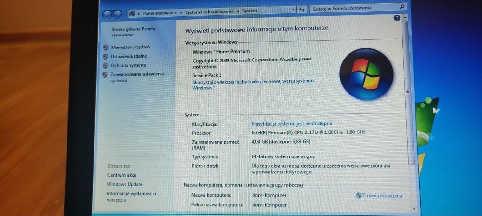Open the Control Panel icon in address bar
Viewport: 482px width, 216px height.
132,13
